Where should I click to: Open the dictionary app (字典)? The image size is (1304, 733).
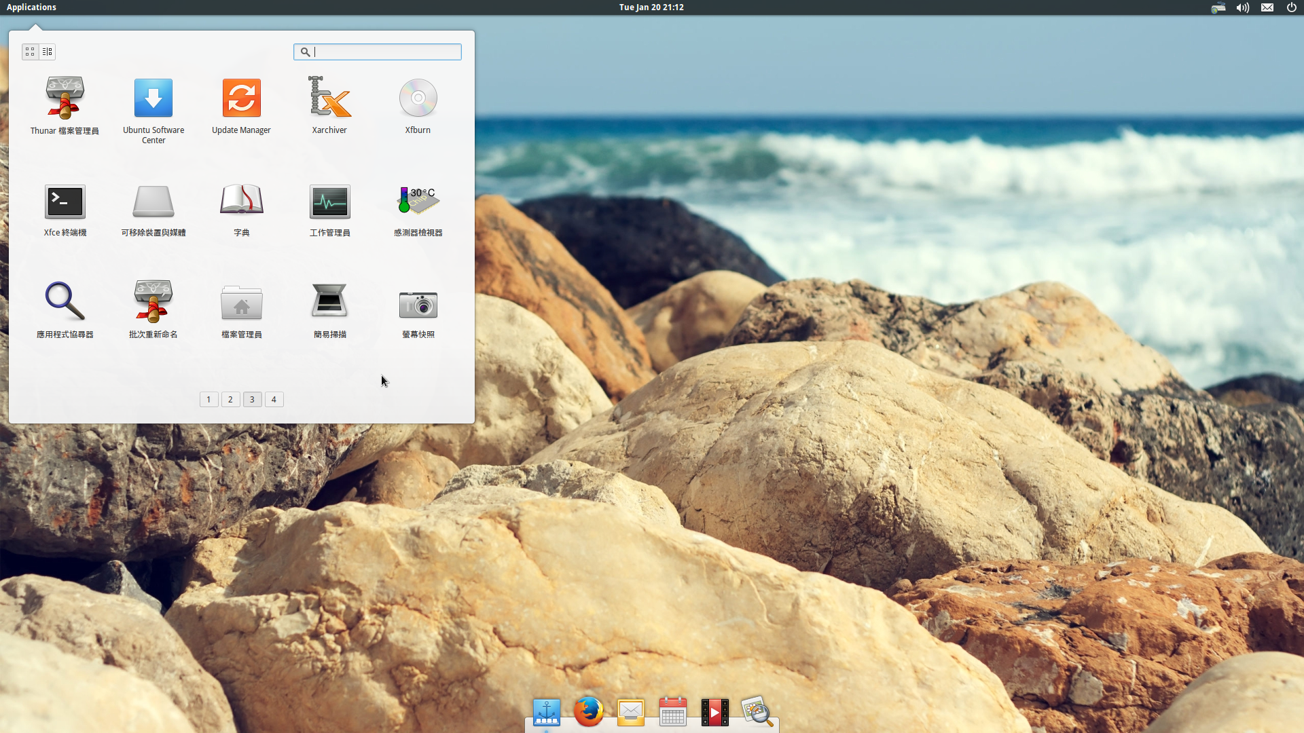click(241, 200)
